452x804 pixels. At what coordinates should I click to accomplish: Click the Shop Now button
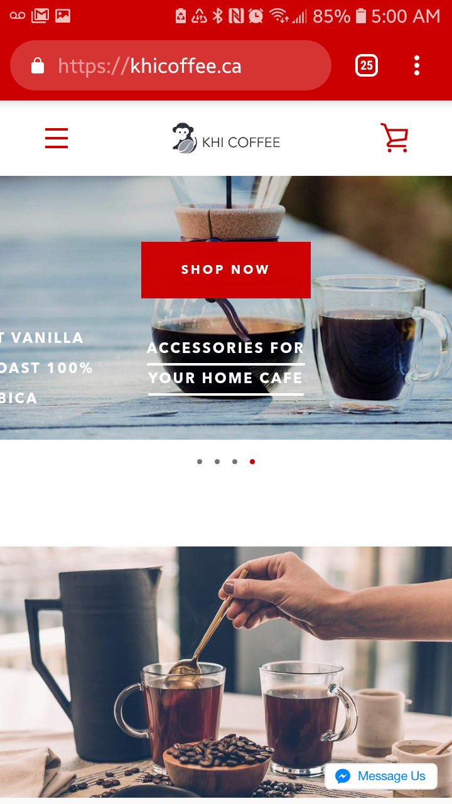[226, 270]
